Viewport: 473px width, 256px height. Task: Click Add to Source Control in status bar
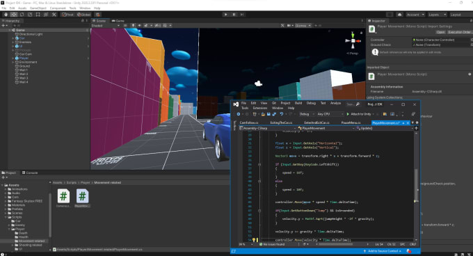point(383,251)
